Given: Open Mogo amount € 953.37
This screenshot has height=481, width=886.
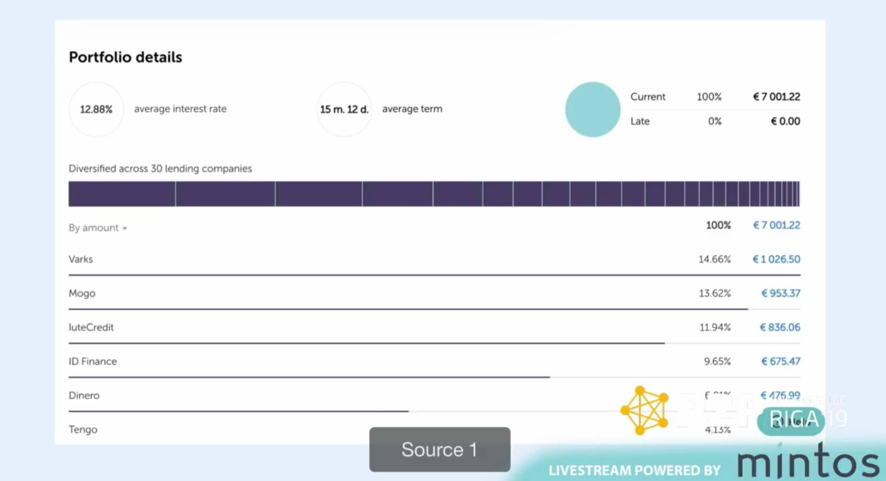Looking at the screenshot, I should [780, 293].
